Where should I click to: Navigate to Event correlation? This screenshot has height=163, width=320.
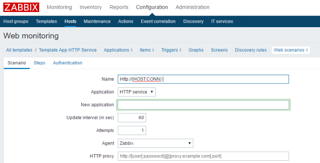[x=158, y=22]
